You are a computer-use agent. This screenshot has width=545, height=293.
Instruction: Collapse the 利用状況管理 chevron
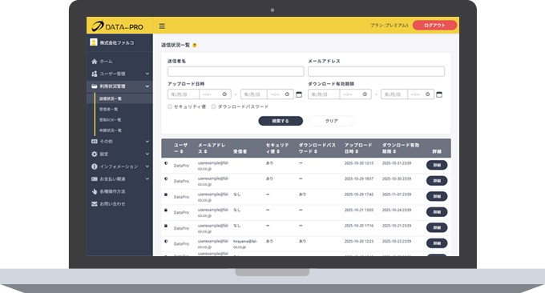(x=147, y=86)
